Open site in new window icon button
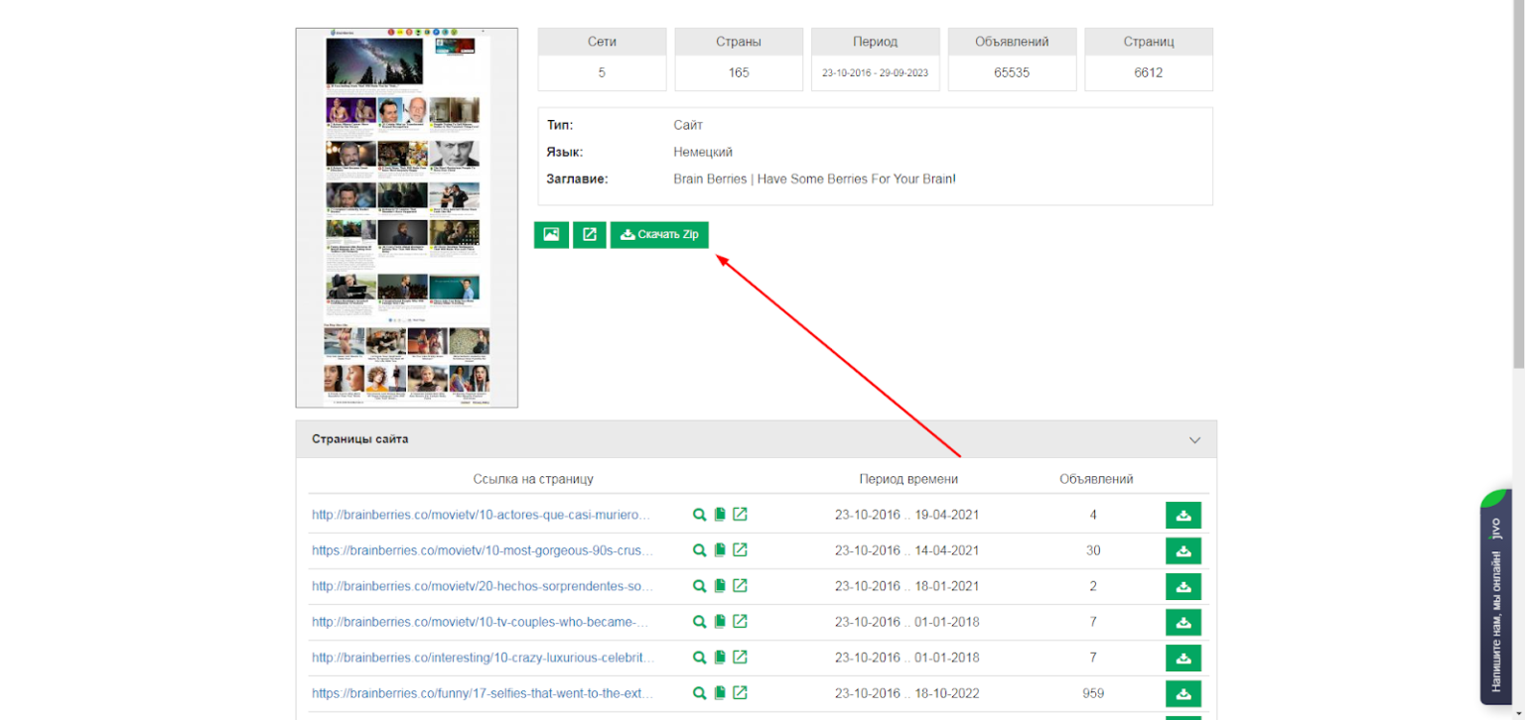The height and width of the screenshot is (720, 1525). [x=590, y=235]
